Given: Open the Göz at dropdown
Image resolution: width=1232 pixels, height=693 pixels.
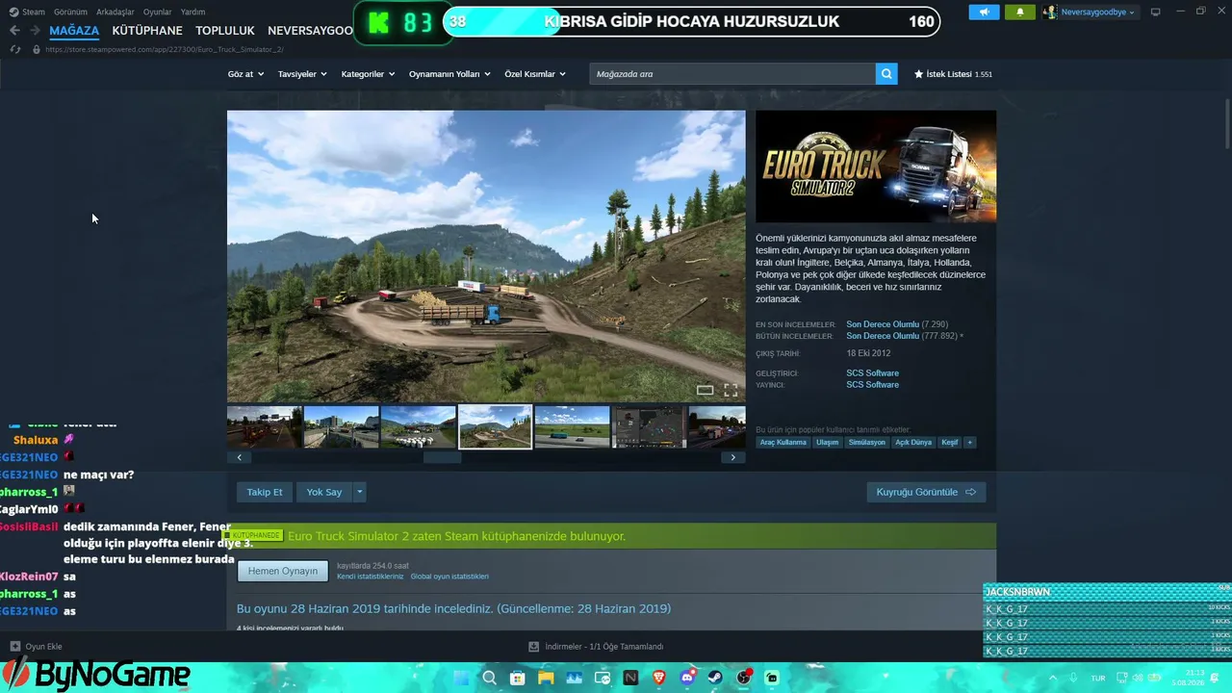Looking at the screenshot, I should (x=245, y=74).
